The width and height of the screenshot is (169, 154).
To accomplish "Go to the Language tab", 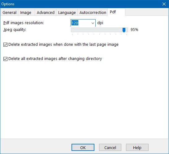I will click(67, 13).
